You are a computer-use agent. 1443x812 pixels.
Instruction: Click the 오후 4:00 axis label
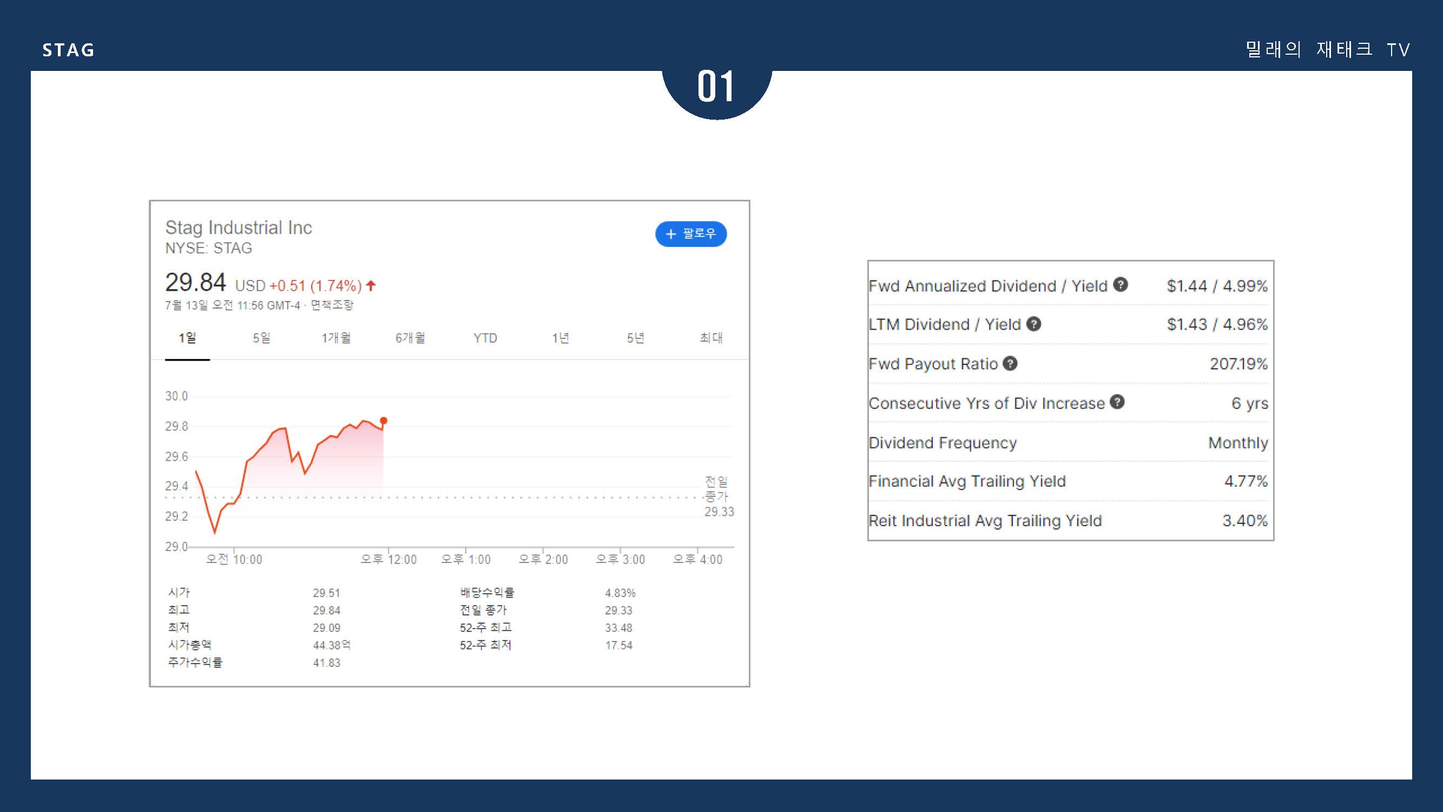[x=697, y=559]
